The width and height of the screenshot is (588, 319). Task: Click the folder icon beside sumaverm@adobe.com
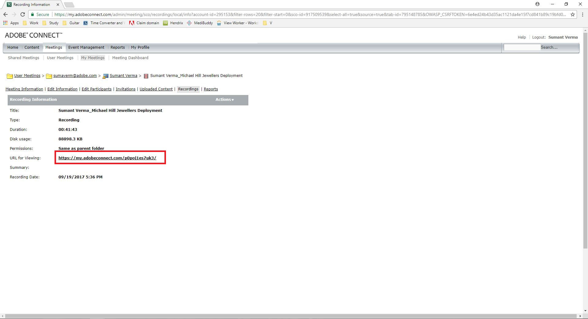(49, 76)
